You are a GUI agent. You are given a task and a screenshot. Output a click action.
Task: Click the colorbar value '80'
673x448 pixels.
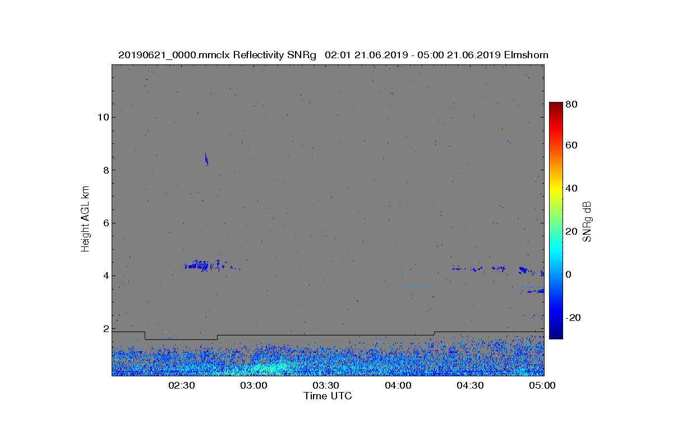(573, 104)
